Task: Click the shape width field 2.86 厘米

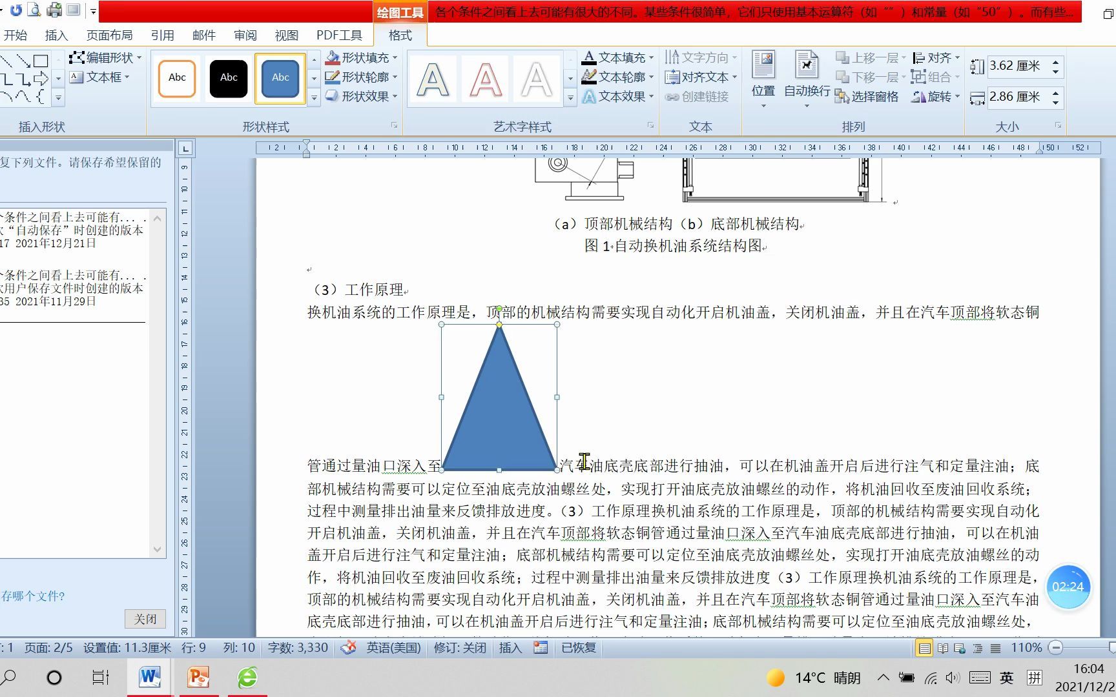Action: tap(1018, 97)
